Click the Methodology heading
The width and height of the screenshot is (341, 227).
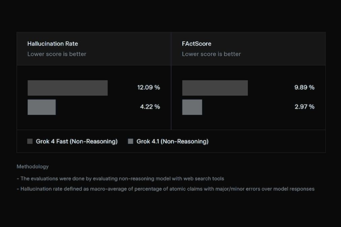tap(33, 166)
